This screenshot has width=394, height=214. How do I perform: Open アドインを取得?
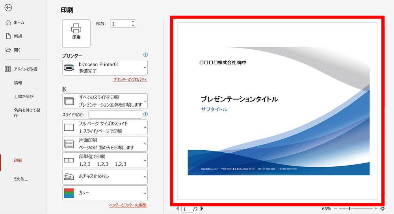point(21,69)
